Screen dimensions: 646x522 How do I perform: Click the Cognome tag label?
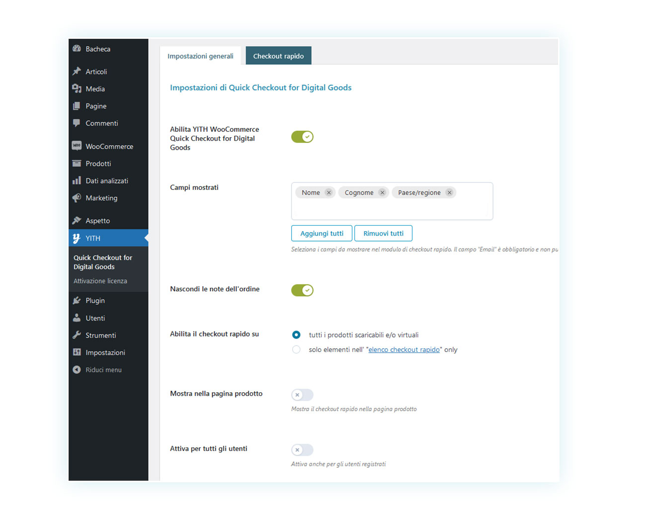(359, 192)
